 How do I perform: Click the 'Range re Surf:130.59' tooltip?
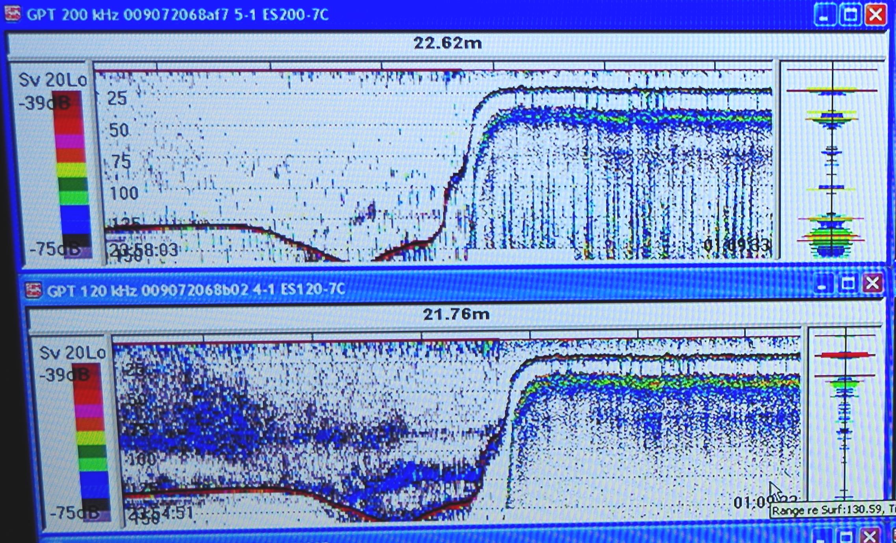tap(833, 510)
